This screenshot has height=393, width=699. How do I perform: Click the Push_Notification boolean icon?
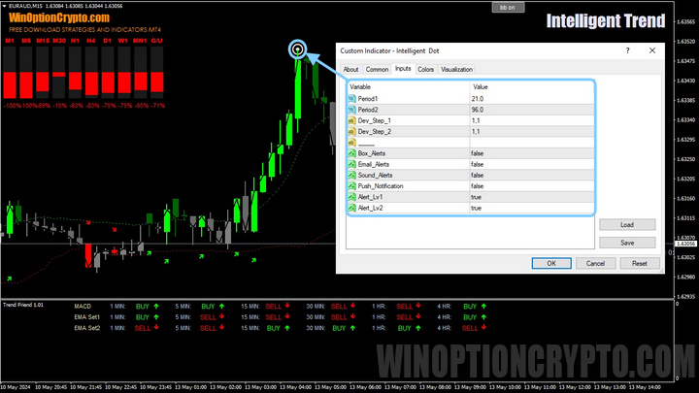353,185
